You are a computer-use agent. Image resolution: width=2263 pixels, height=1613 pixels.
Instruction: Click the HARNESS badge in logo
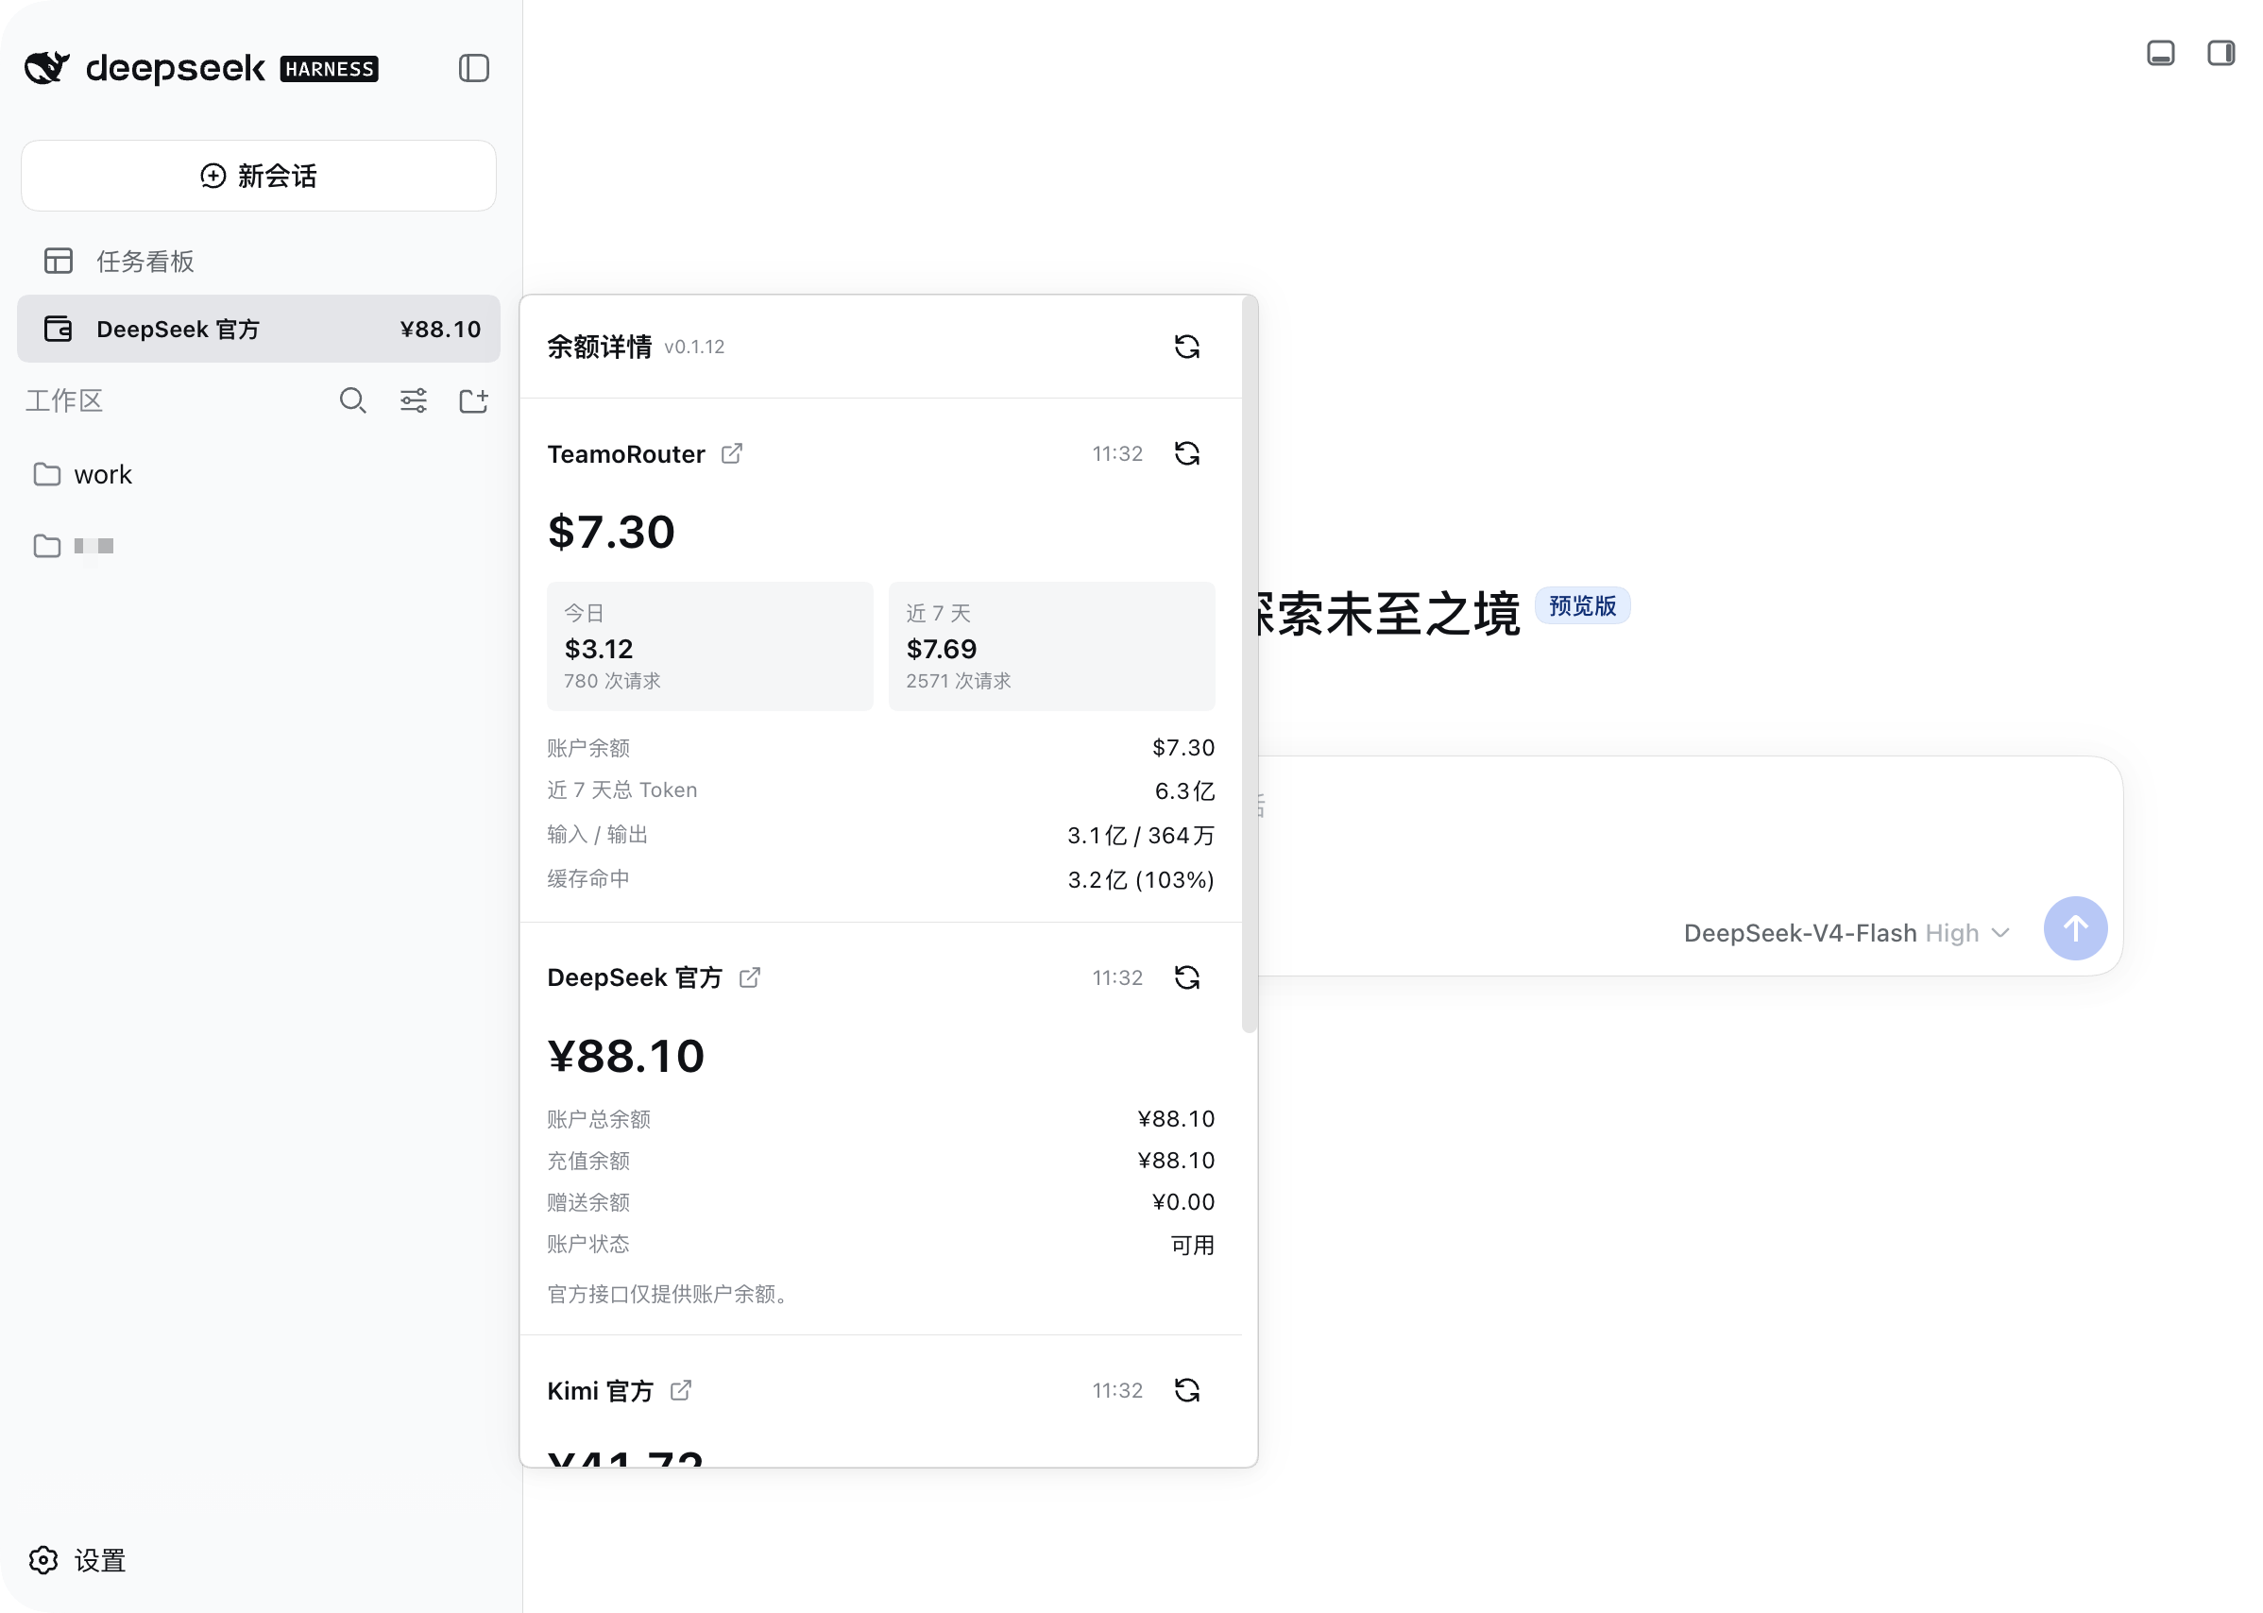[329, 69]
